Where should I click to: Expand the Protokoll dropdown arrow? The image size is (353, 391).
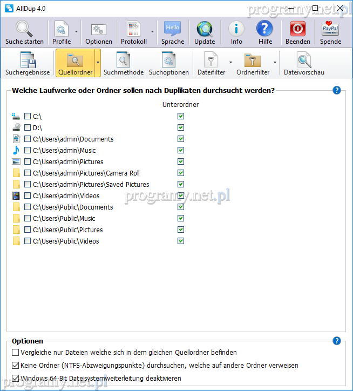pyautogui.click(x=152, y=32)
